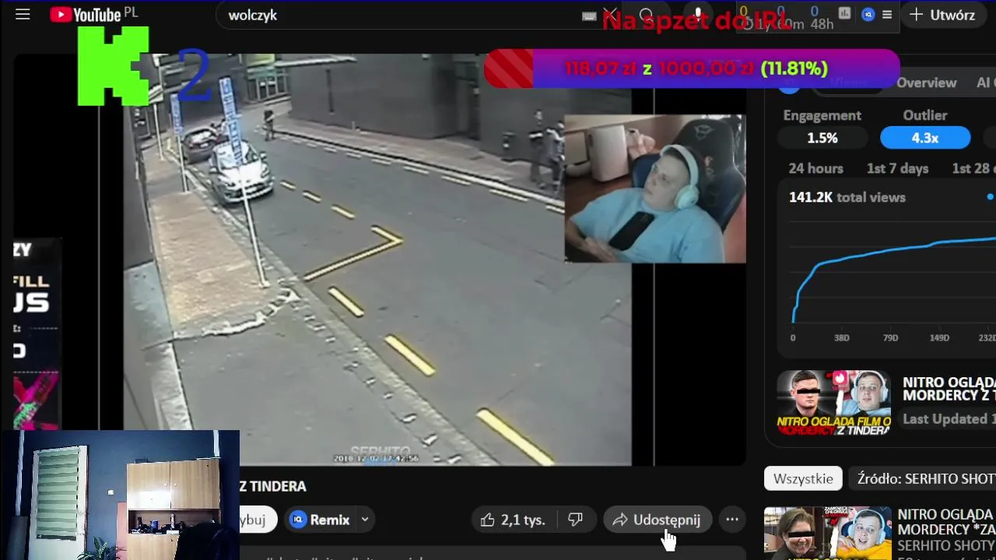Viewport: 996px width, 560px height.
Task: Select the Engagement 1.5% value
Action: click(822, 138)
